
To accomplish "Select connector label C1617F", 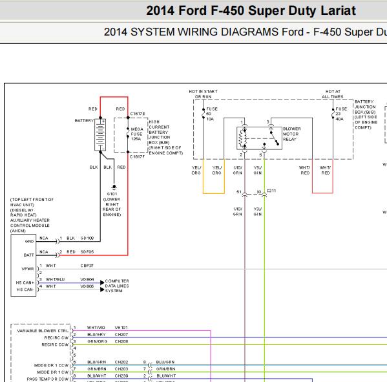I will click(x=137, y=157).
